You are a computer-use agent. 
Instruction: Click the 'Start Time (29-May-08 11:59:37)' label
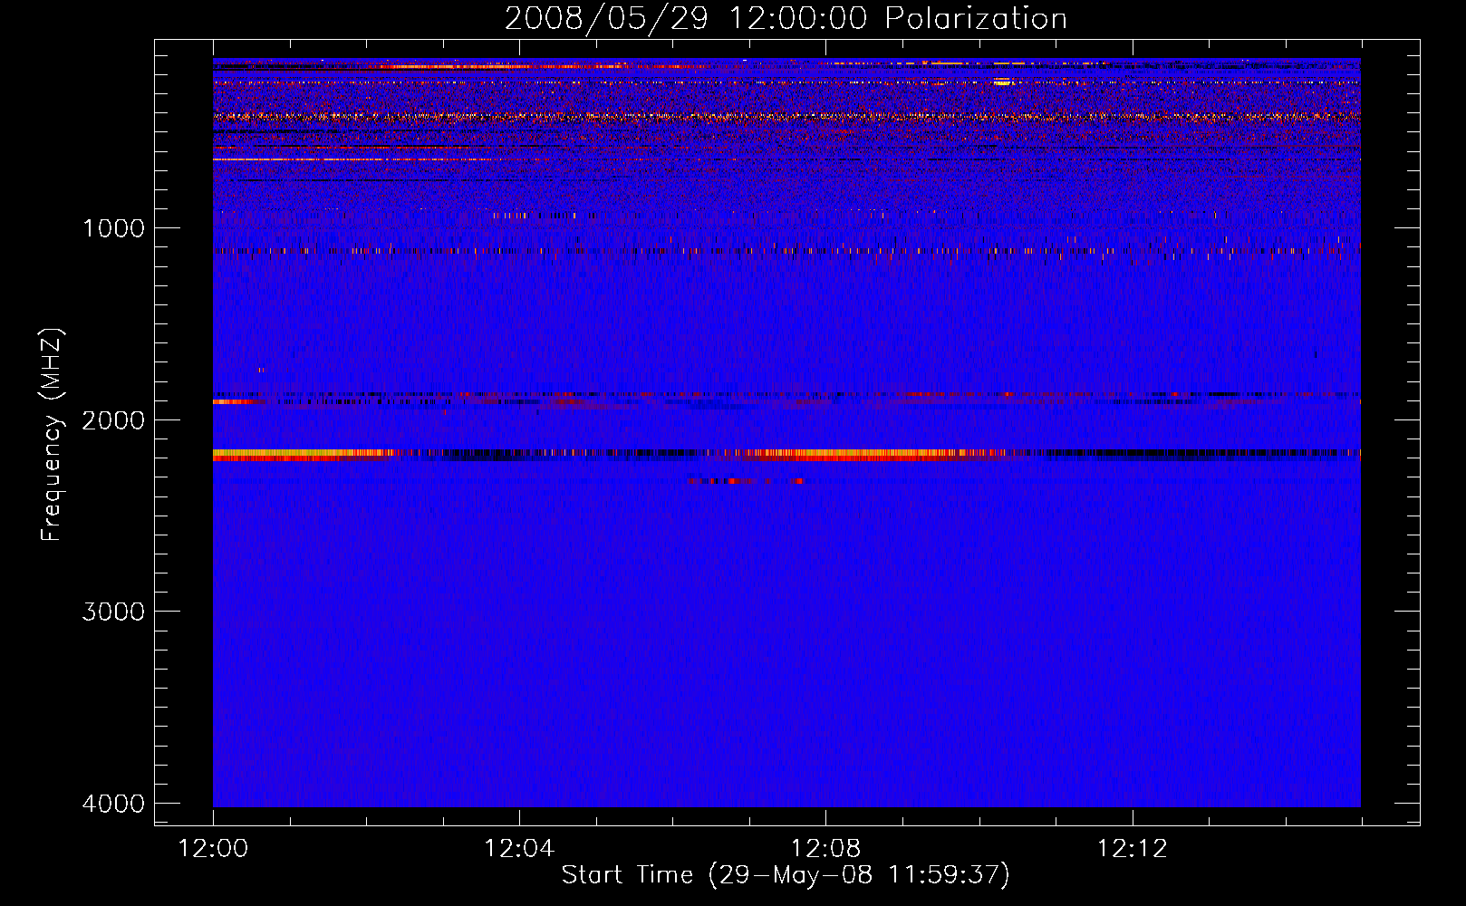786,875
